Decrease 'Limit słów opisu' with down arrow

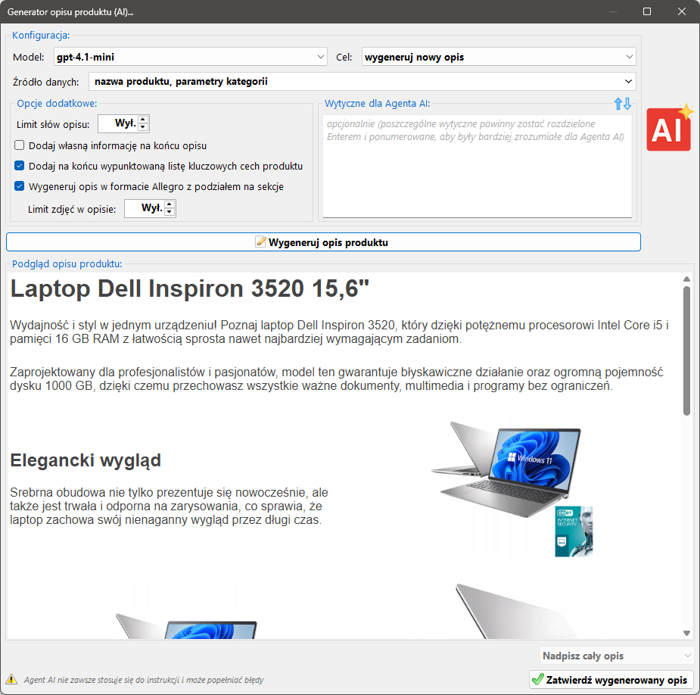(x=143, y=127)
